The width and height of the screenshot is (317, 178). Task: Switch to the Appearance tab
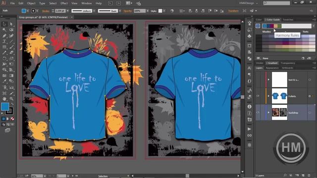coord(272,68)
